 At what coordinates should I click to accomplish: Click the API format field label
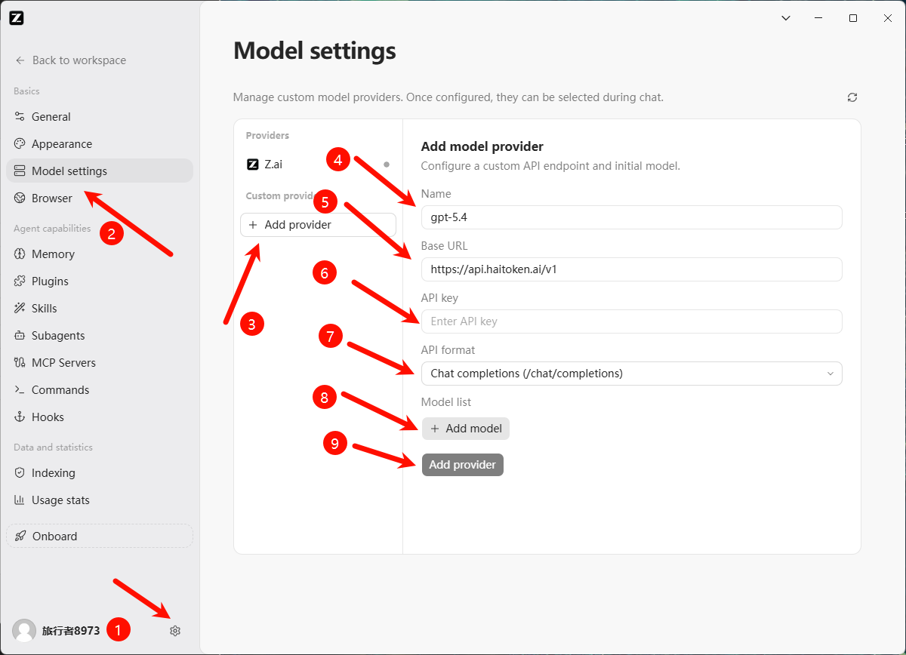[x=448, y=350]
